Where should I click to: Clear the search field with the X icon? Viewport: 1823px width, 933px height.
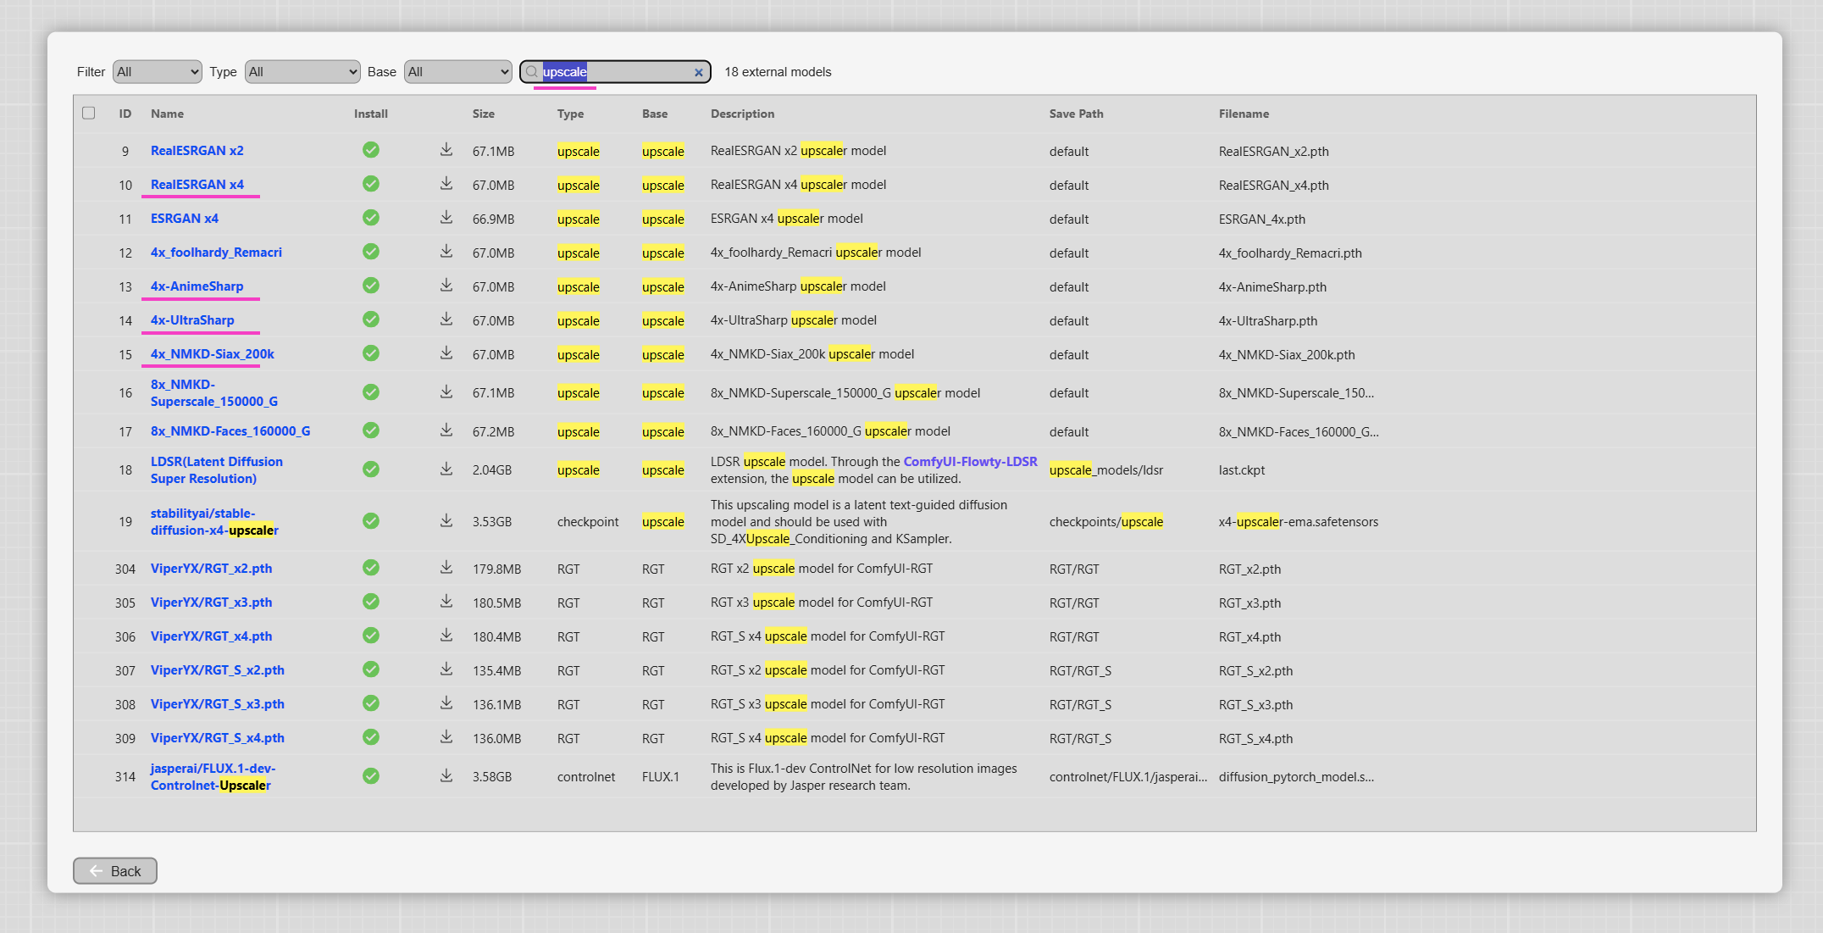coord(699,72)
